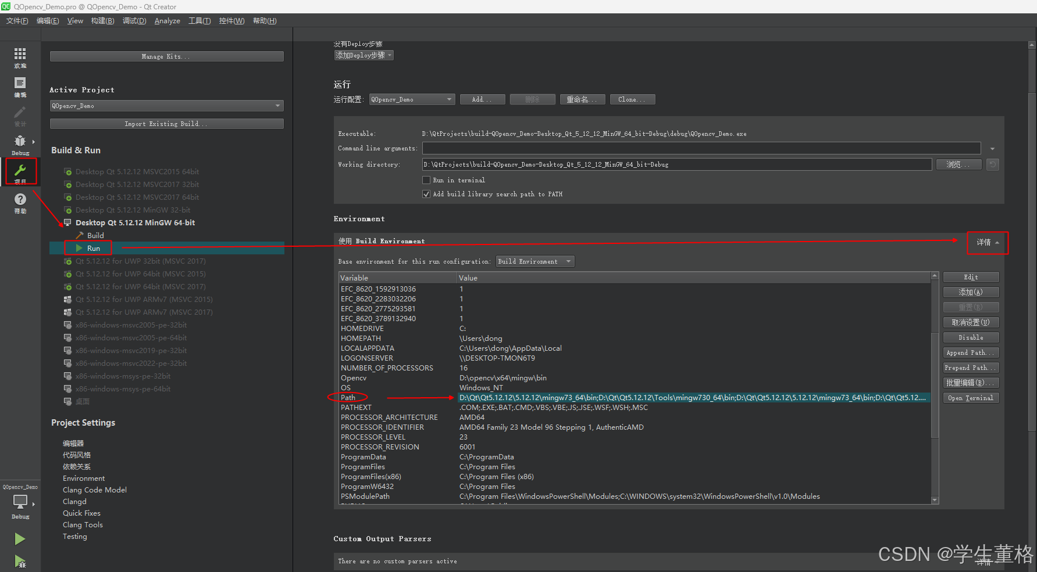Click the Browse working directory button
This screenshot has width=1037, height=572.
(x=959, y=164)
